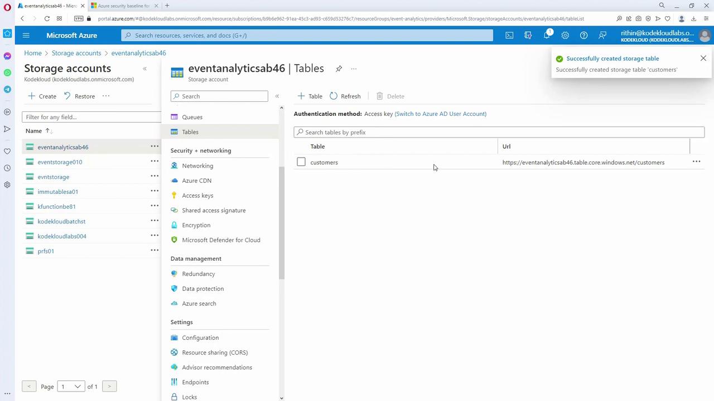The height and width of the screenshot is (401, 714).
Task: Click the help question mark icon
Action: point(583,35)
